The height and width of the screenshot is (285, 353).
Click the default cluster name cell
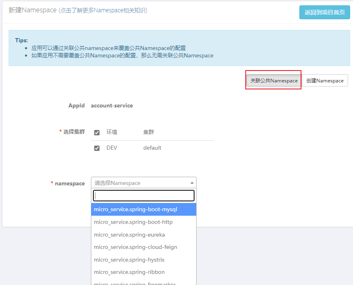tap(152, 148)
